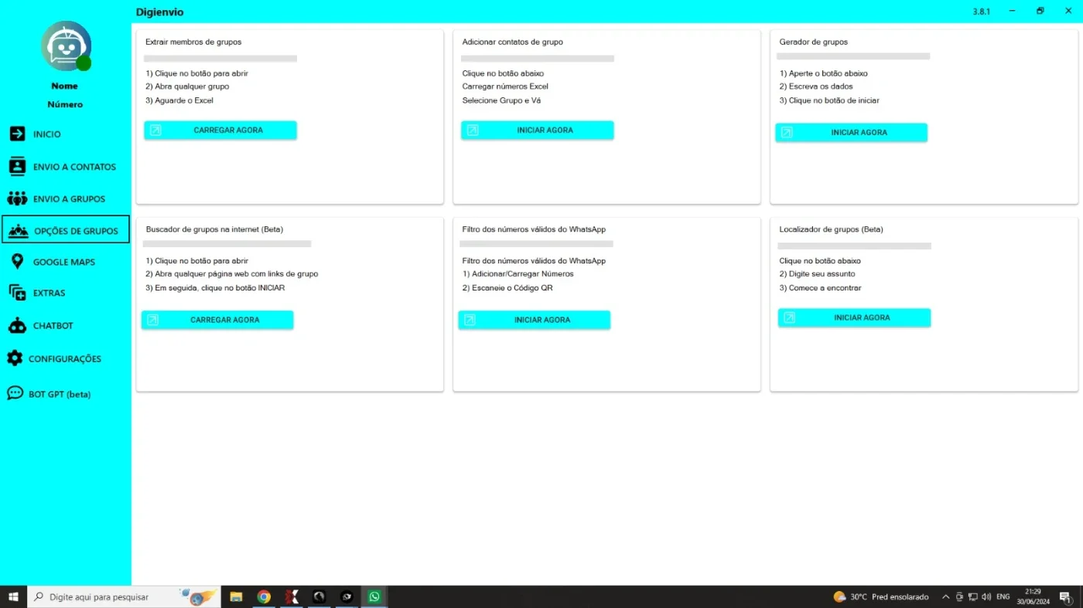Click the launch icon on the Adicionar contatos de grupo button
The width and height of the screenshot is (1083, 608).
point(473,131)
